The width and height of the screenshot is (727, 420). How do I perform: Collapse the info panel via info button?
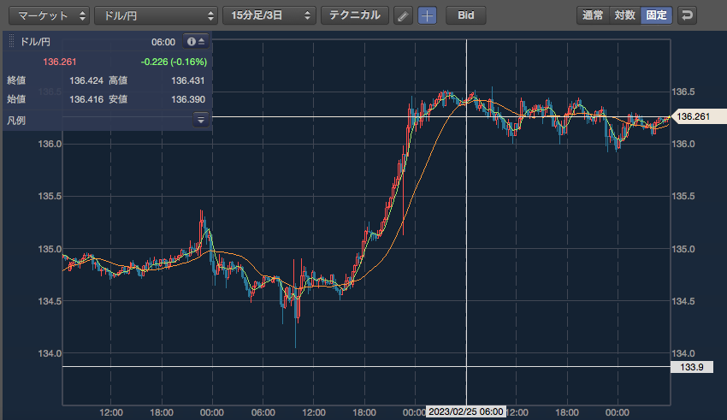(196, 42)
